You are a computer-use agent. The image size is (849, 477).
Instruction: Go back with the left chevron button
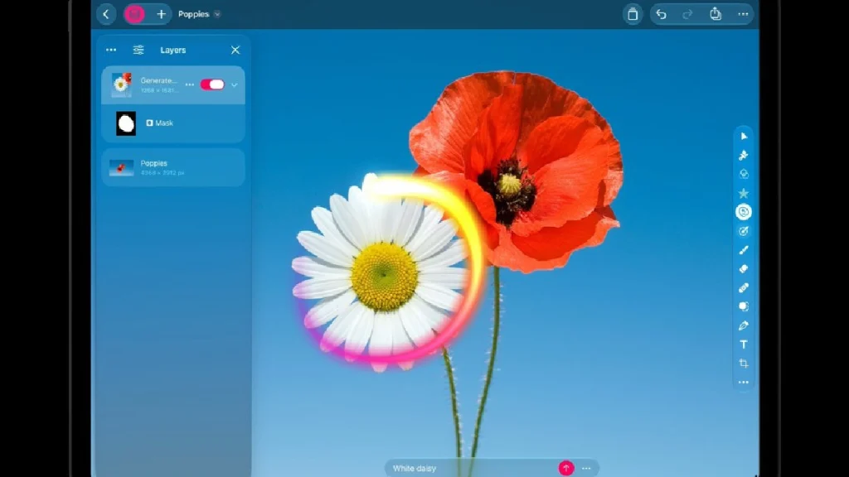(106, 15)
